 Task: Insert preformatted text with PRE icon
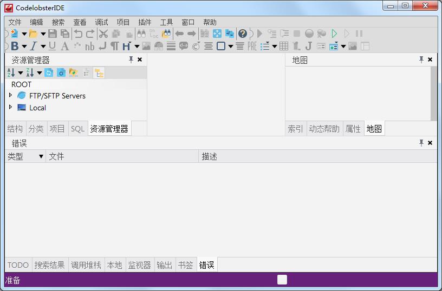coord(252,46)
